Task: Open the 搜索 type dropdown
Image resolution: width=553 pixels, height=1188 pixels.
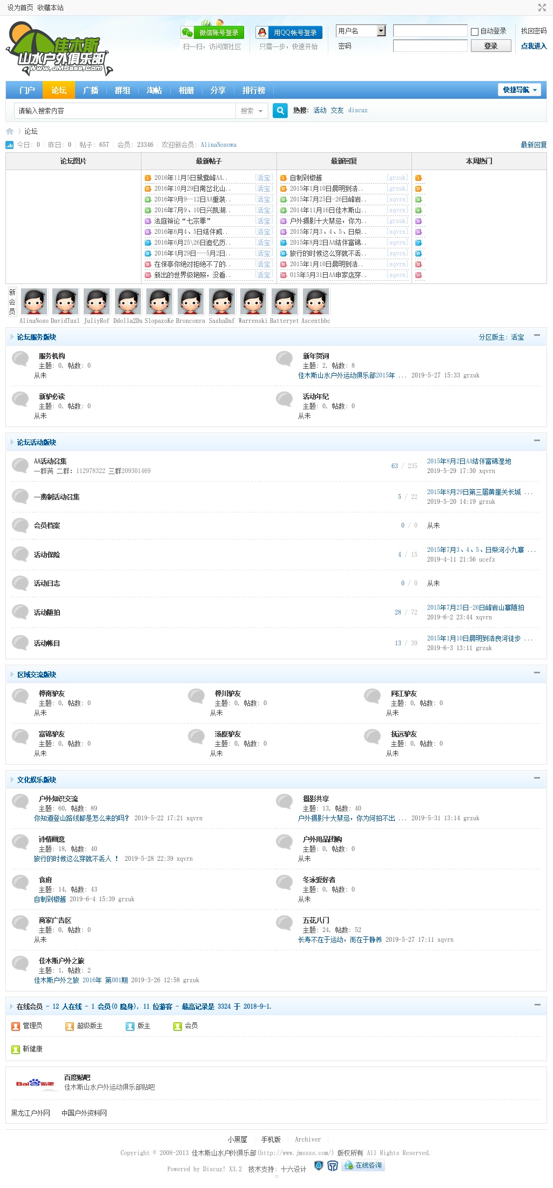Action: click(x=252, y=111)
